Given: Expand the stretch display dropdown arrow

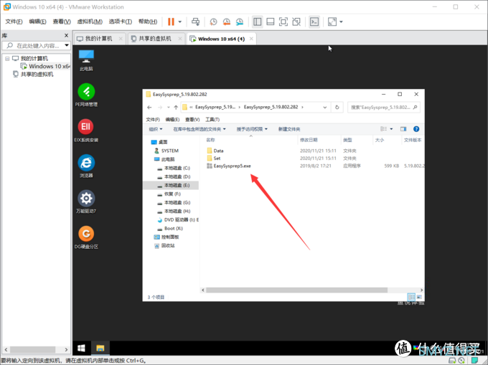Looking at the screenshot, I should [x=341, y=22].
